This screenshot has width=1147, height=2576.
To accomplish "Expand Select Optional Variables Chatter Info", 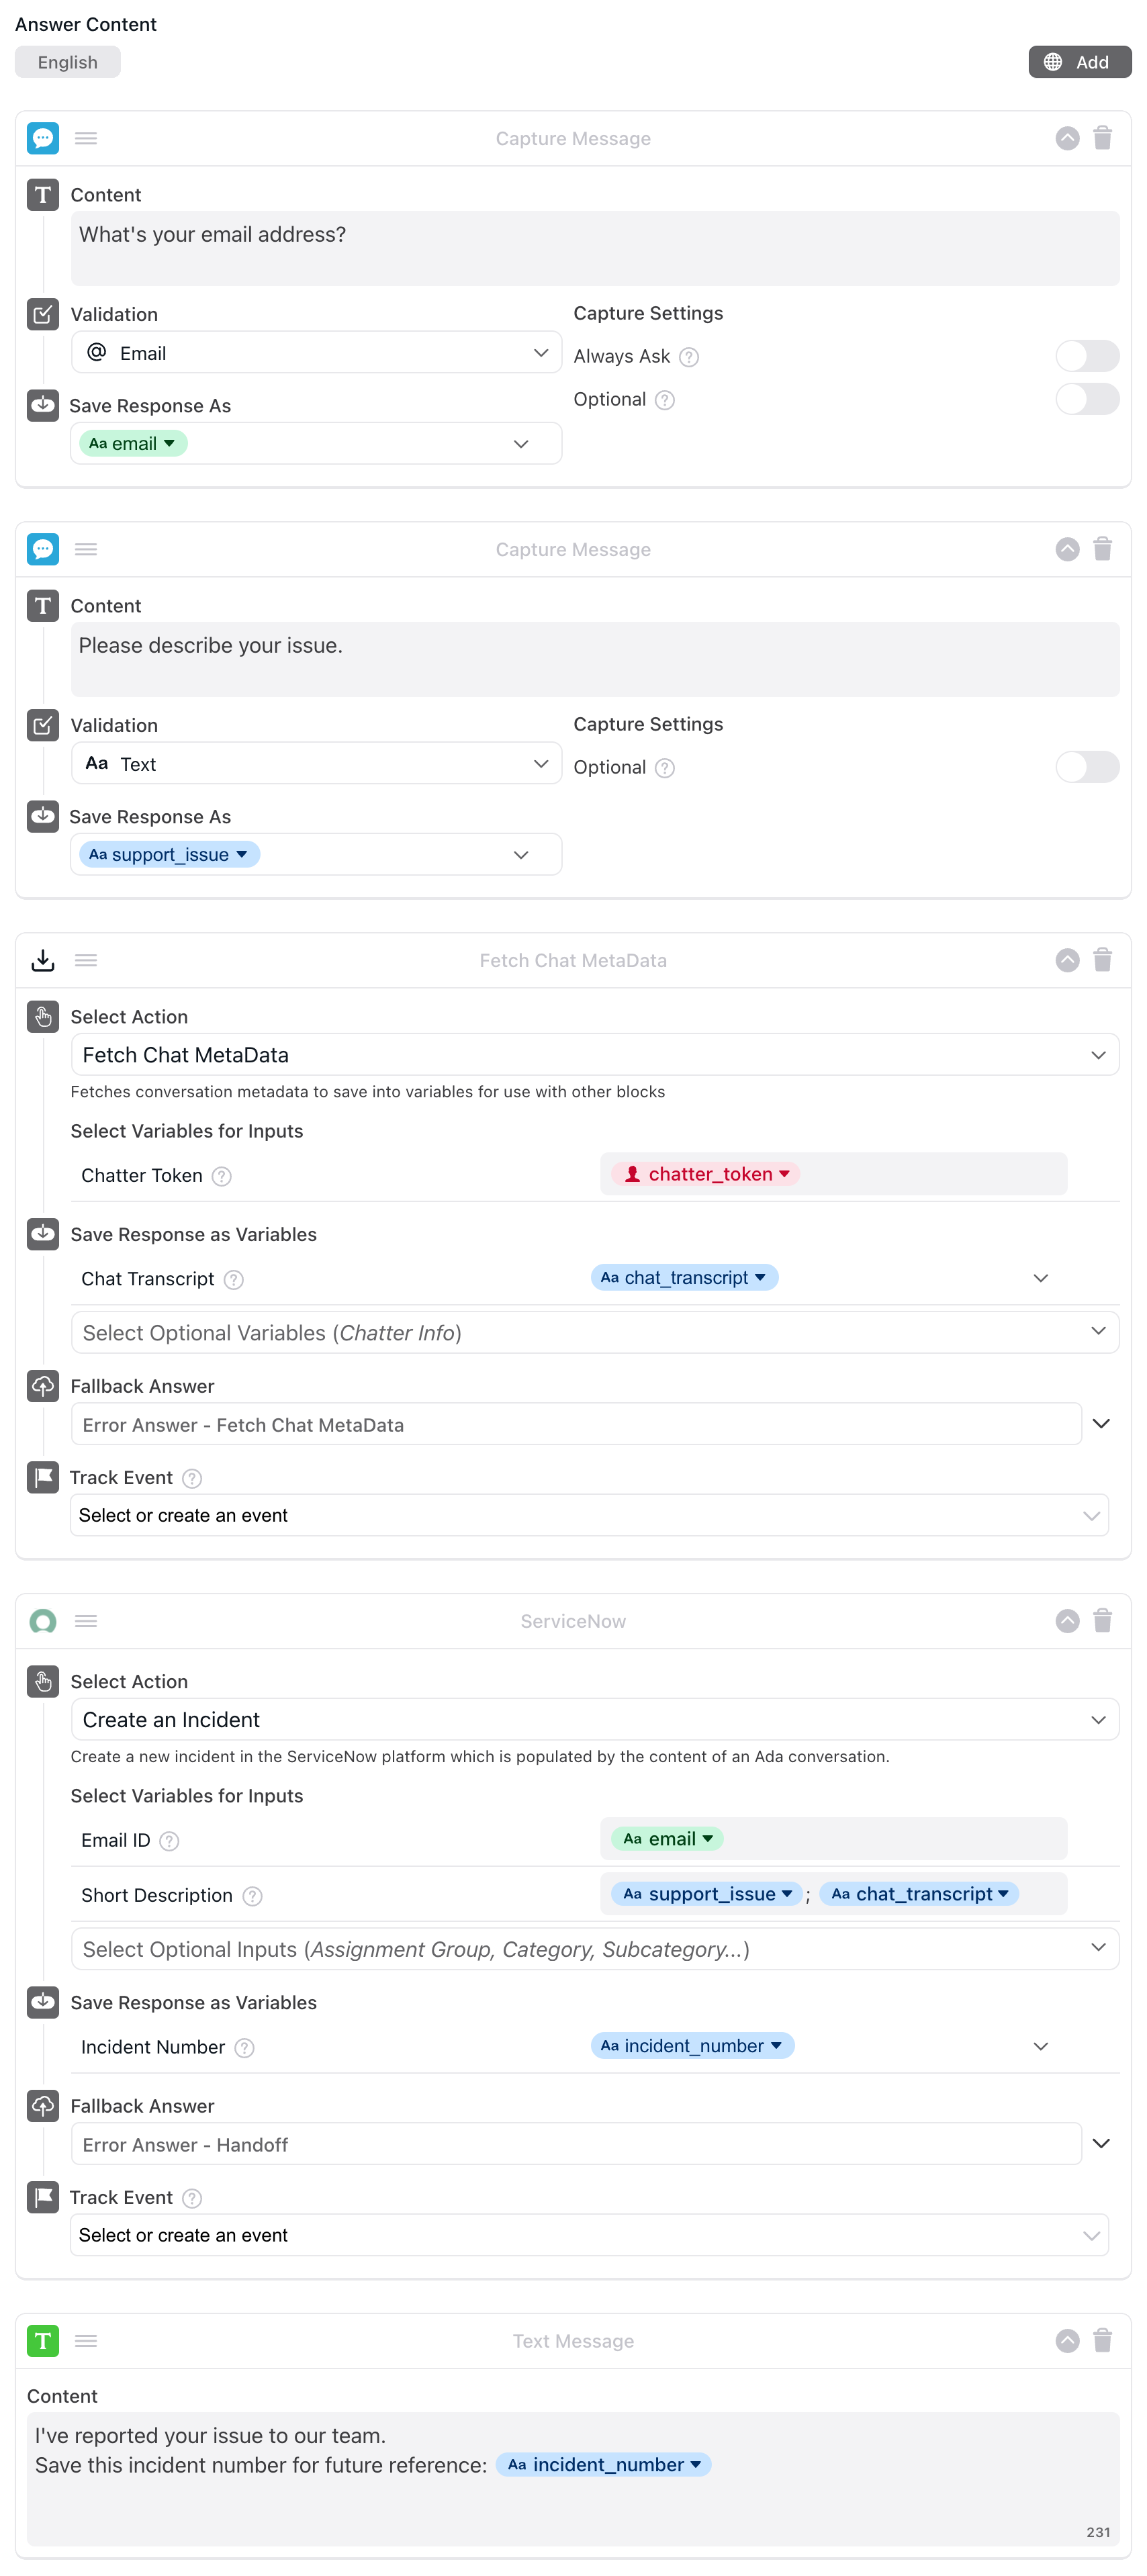I will point(594,1333).
